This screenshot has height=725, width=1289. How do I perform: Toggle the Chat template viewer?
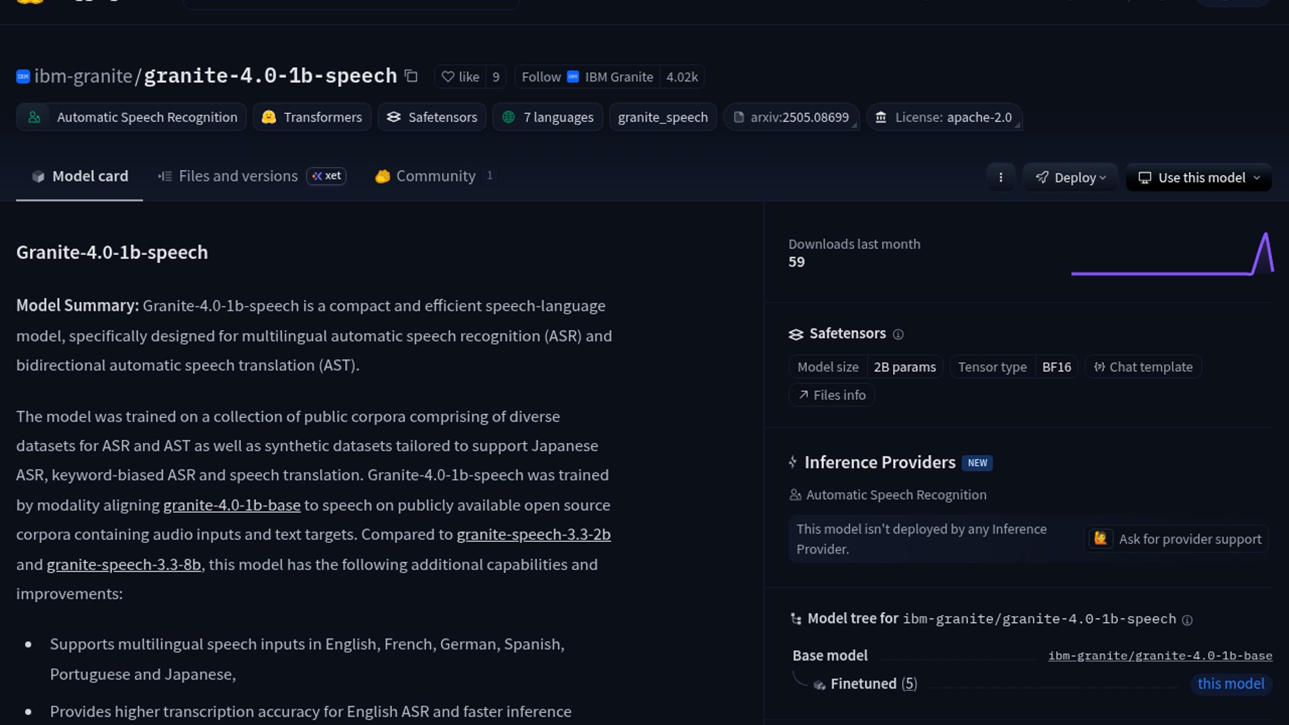pyautogui.click(x=1143, y=367)
